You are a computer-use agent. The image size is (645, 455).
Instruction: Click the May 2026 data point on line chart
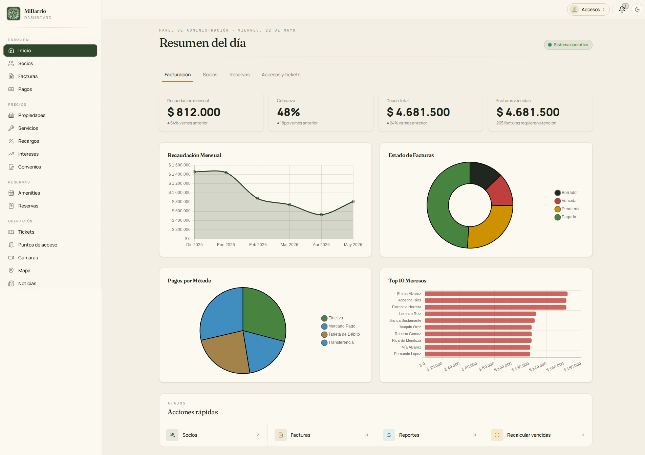coord(353,201)
